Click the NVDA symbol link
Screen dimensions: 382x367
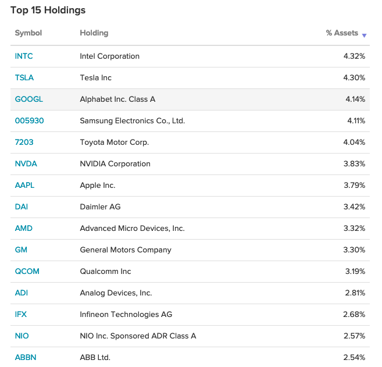click(26, 164)
